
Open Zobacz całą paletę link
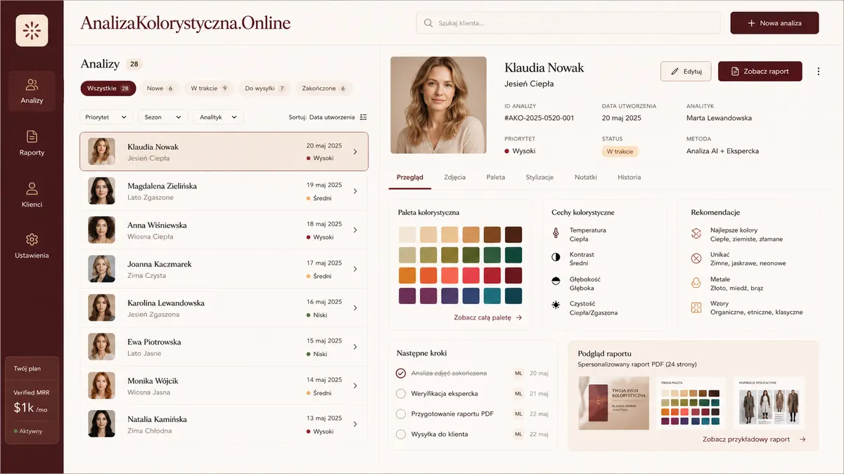tap(488, 317)
